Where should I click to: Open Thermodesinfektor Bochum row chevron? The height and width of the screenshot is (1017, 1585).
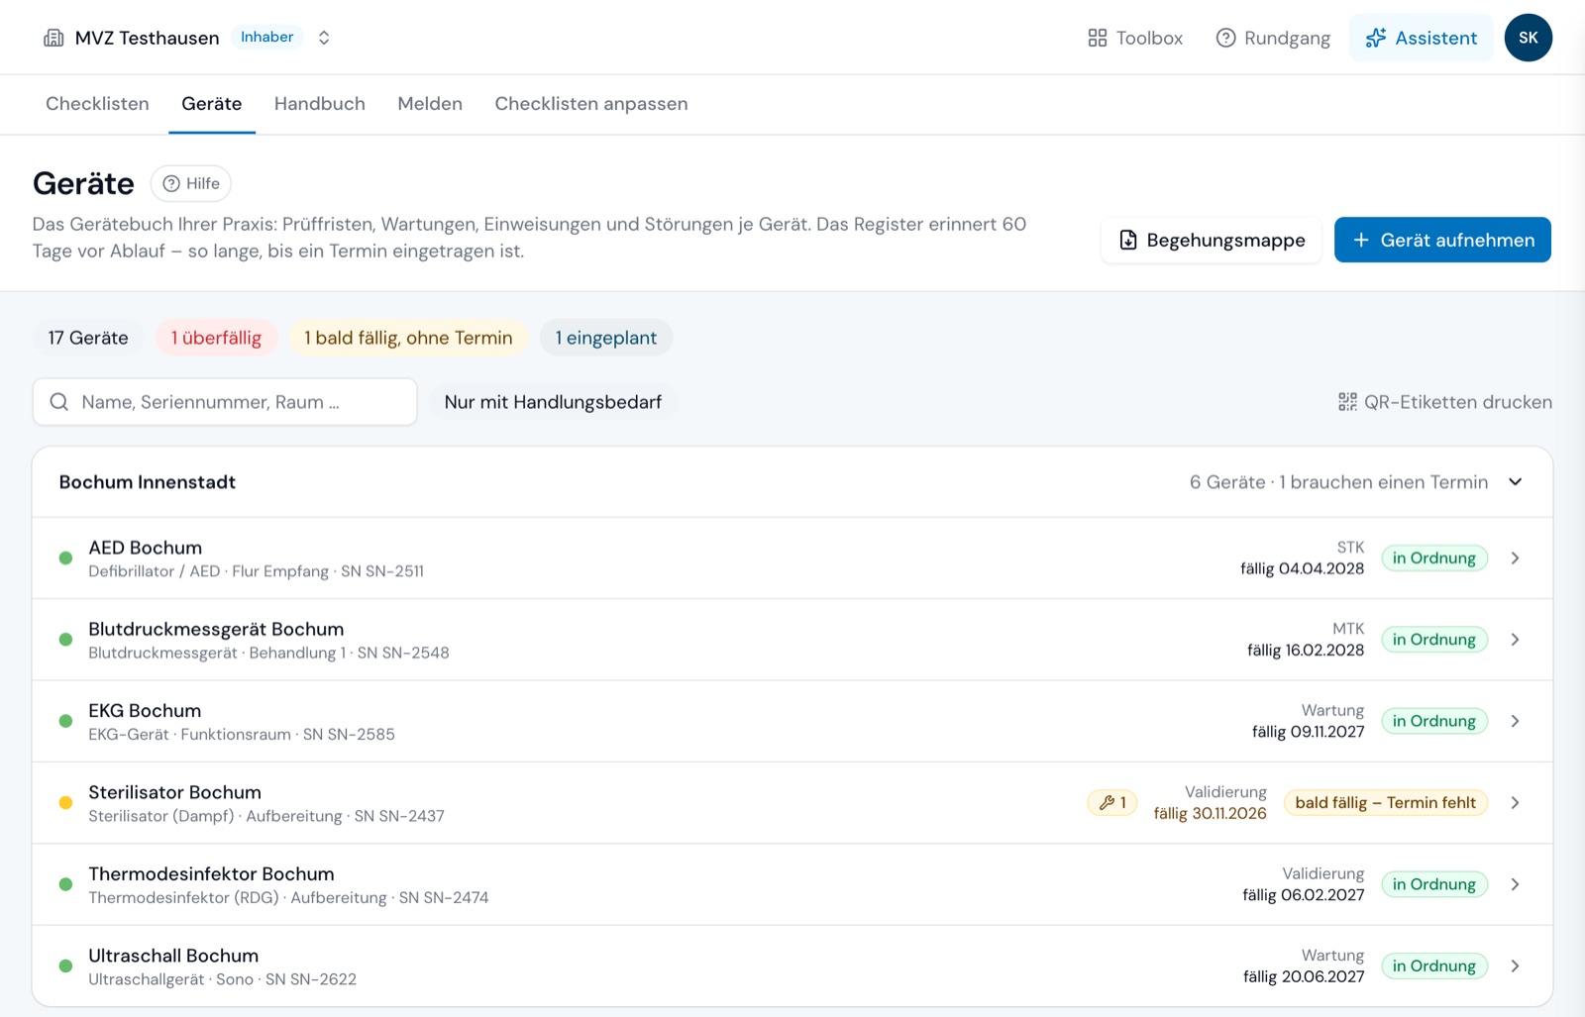tap(1516, 884)
